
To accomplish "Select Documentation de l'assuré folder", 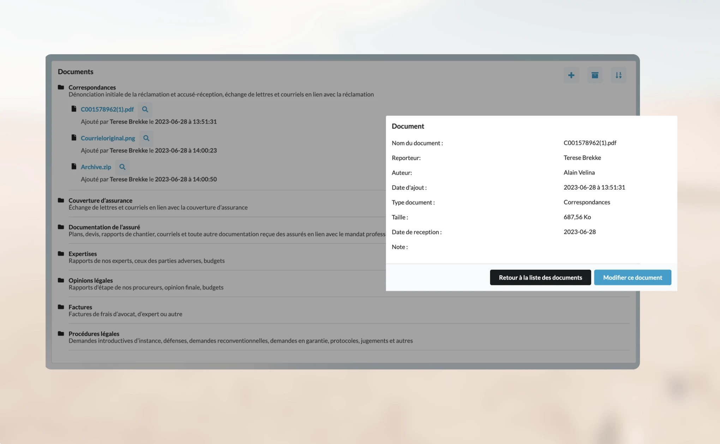I will pyautogui.click(x=104, y=227).
